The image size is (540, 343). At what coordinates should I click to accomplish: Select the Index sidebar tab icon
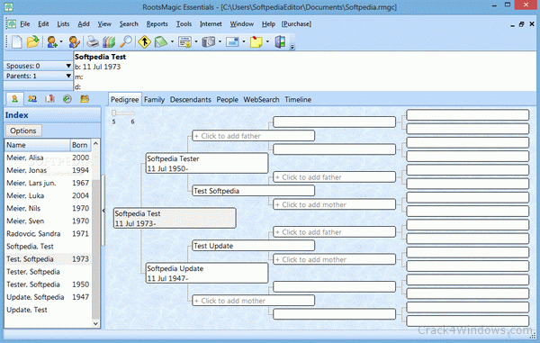point(14,99)
